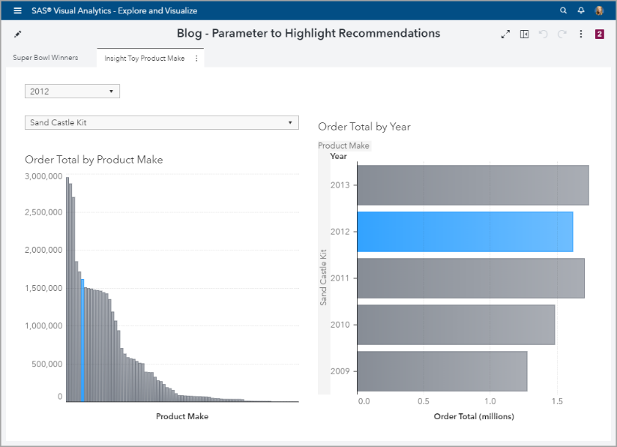Toggle the side panel layout icon
The height and width of the screenshot is (447, 617).
tap(525, 34)
